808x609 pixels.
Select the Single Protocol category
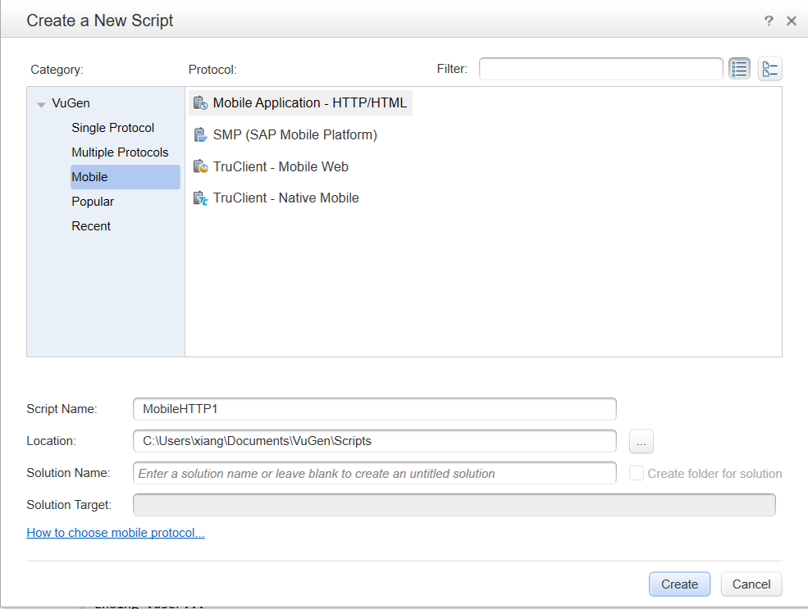[113, 128]
